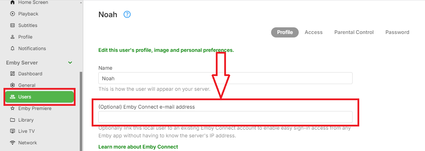This screenshot has width=425, height=151.
Task: Click the Live TV icon
Action: coord(13,131)
